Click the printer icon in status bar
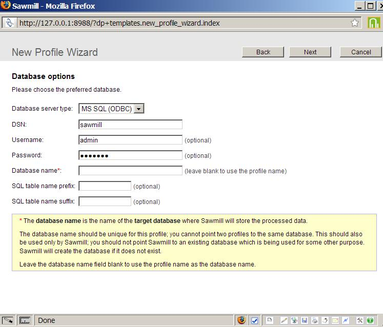The width and height of the screenshot is (383, 327). tap(315, 320)
